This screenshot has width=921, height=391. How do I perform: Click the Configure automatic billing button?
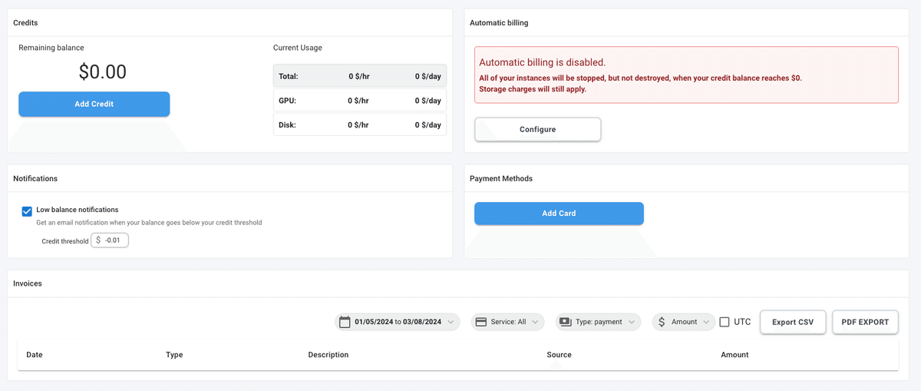click(537, 129)
